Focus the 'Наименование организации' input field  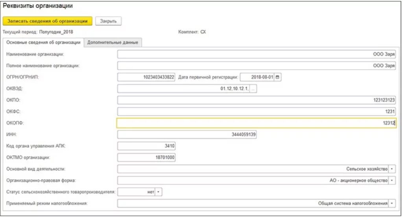click(x=256, y=54)
